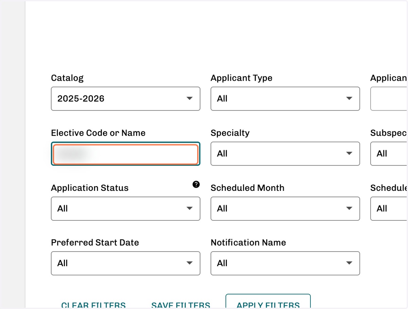Click the 'Notification Name' label

[248, 242]
